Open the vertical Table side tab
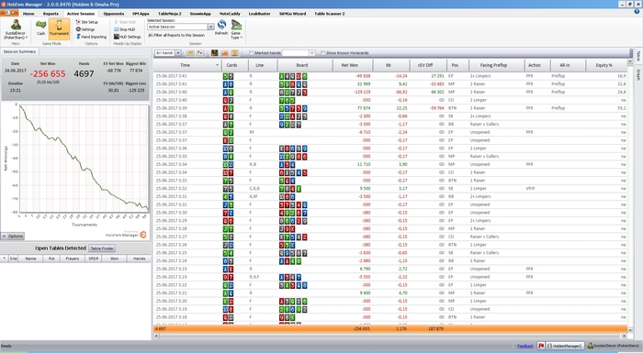This screenshot has height=353, width=643. click(x=638, y=56)
